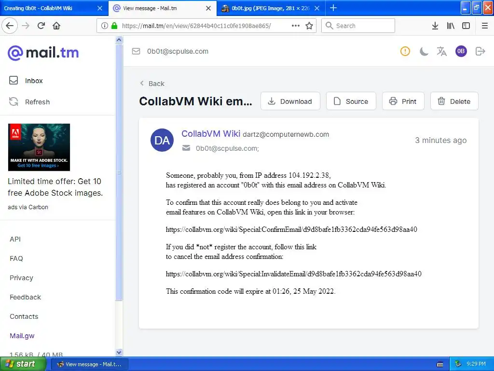
Task: Select recipient 0b0t@scpulse.com in message header
Action: (227, 148)
